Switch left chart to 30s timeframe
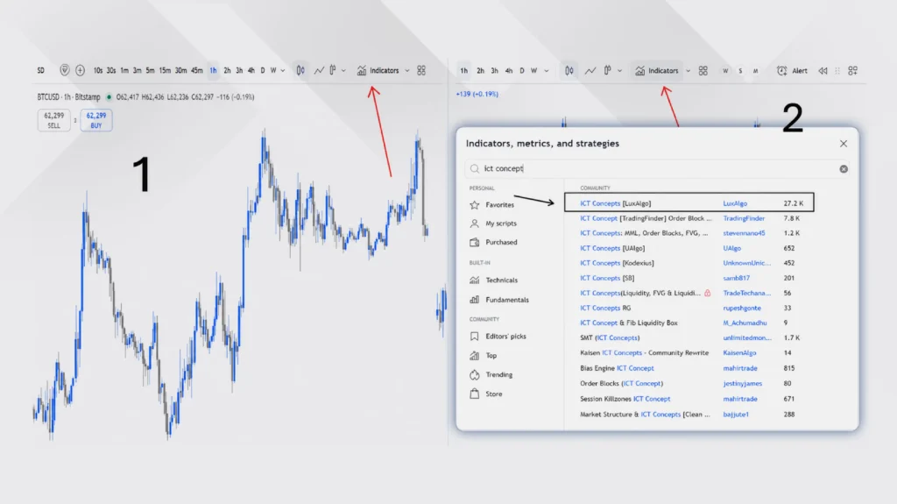 point(111,70)
